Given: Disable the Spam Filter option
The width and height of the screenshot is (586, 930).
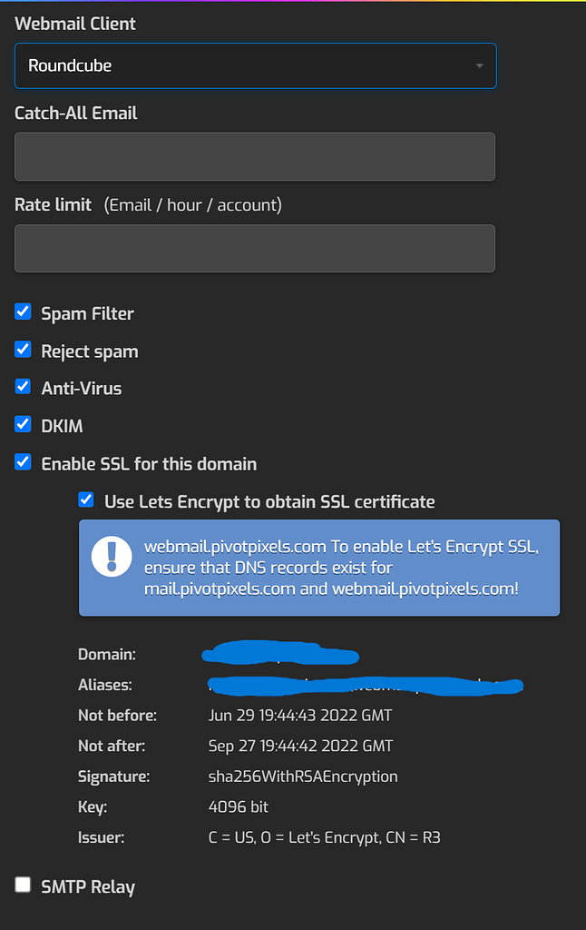Looking at the screenshot, I should point(23,312).
